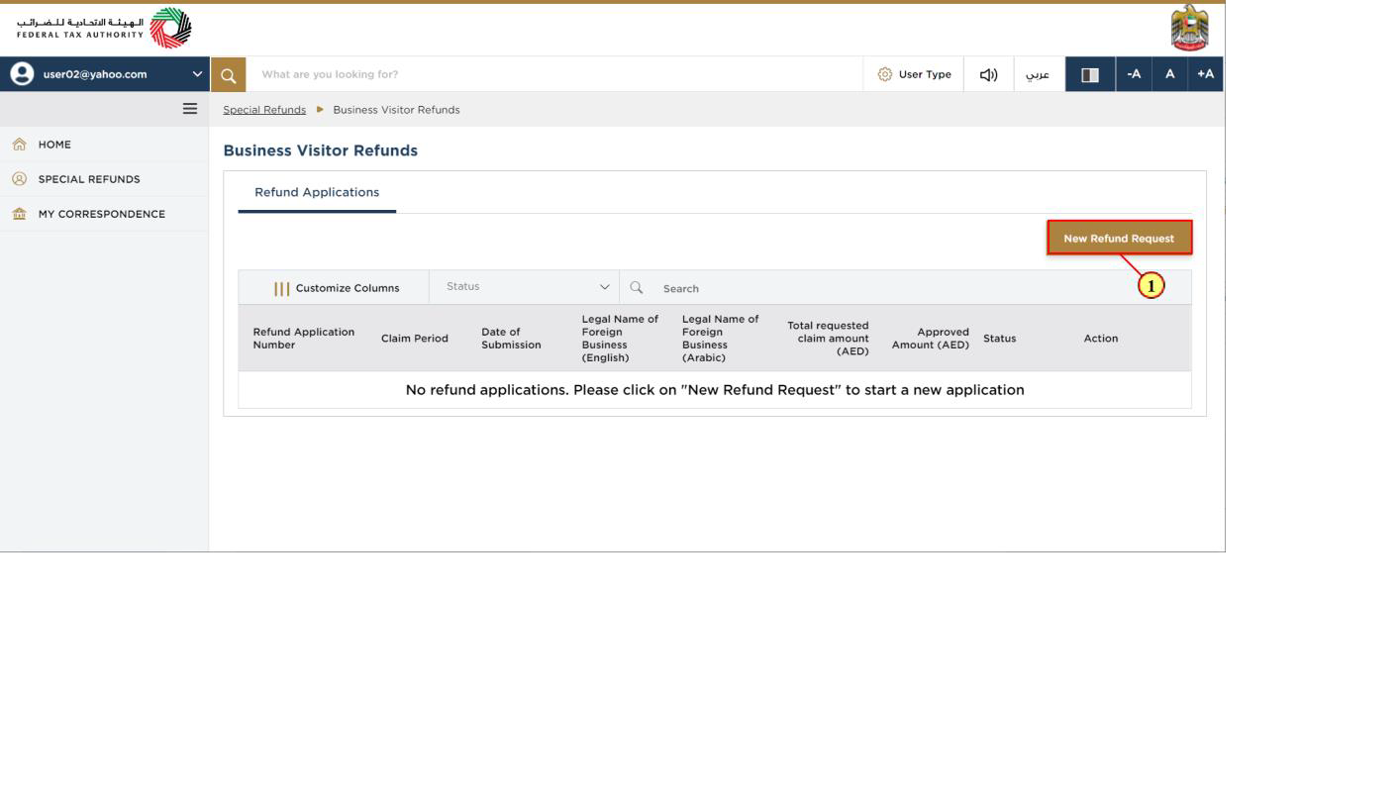
Task: Decrease font size with -A
Action: pos(1134,74)
